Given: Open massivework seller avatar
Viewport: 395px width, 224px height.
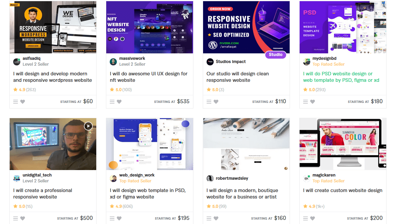Looking at the screenshot, I should (113, 62).
